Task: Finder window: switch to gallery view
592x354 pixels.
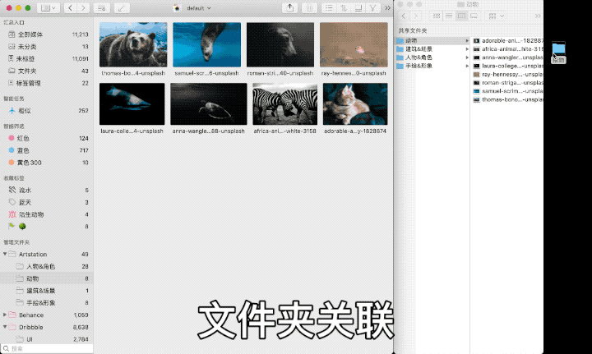Action: tap(474, 16)
